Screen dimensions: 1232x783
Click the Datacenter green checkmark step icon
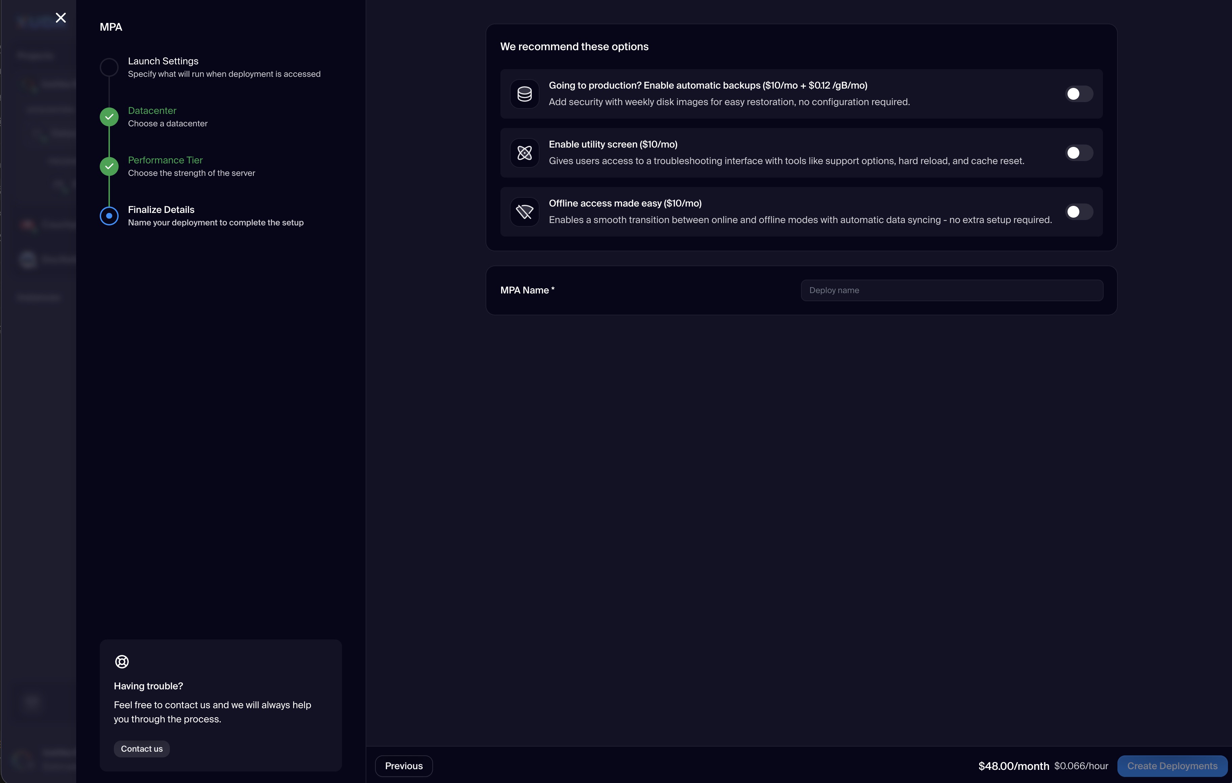pos(109,117)
